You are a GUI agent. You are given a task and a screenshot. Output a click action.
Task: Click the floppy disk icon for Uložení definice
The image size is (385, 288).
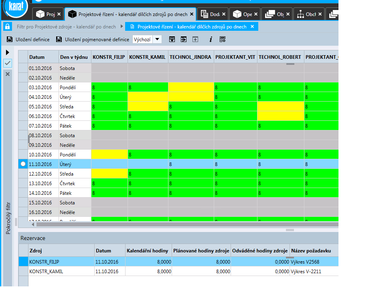(x=10, y=39)
